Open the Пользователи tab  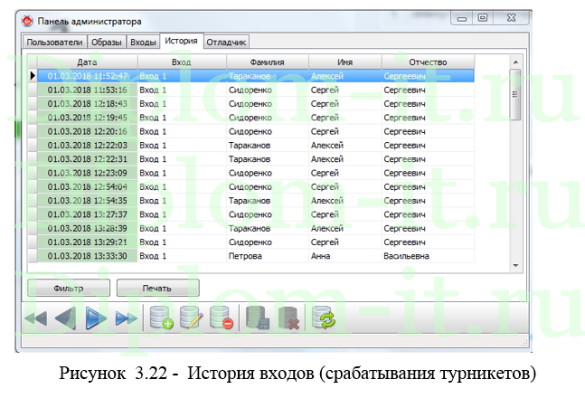[54, 43]
